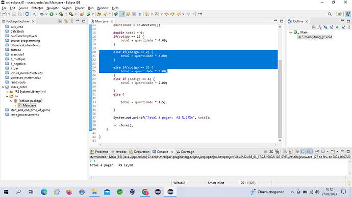This screenshot has width=352, height=197.
Task: Select main(String[]) in Outline view
Action: coord(317,37)
